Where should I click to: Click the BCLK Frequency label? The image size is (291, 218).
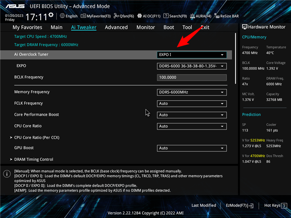[x=29, y=77]
